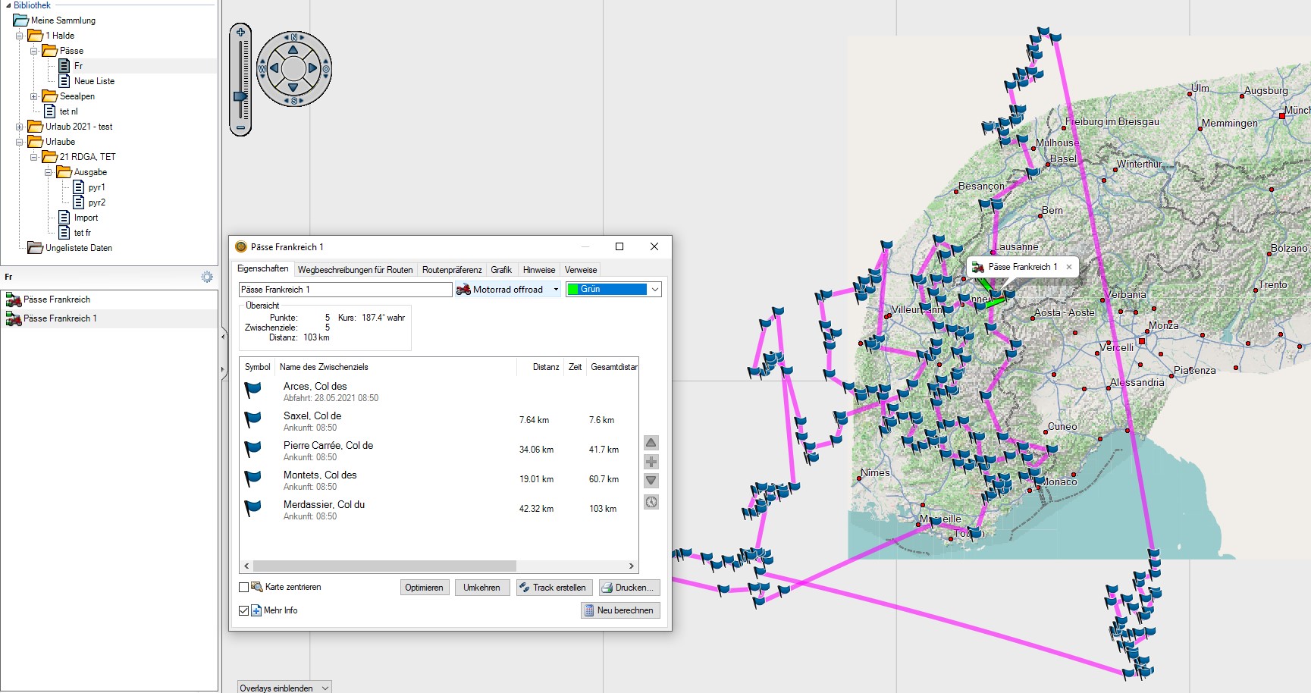Pan the map east with the compass right arrow

tap(312, 68)
